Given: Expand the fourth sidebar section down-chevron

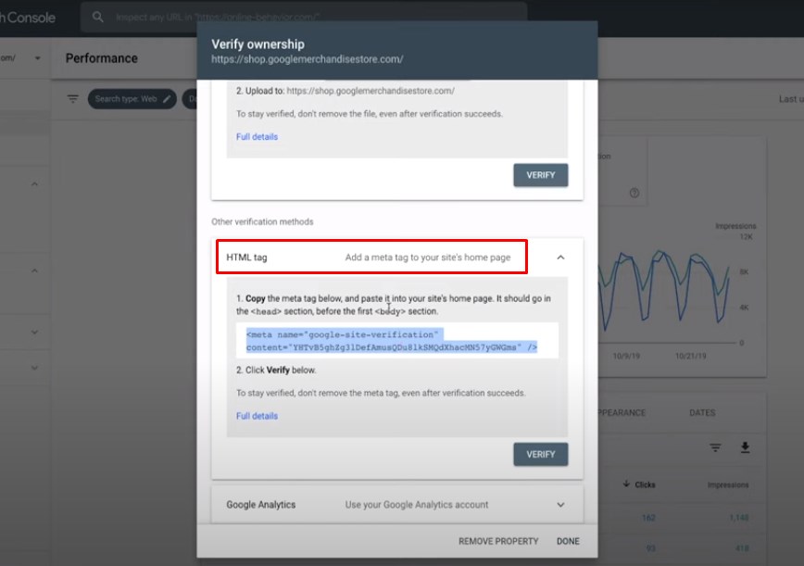Looking at the screenshot, I should pos(34,368).
